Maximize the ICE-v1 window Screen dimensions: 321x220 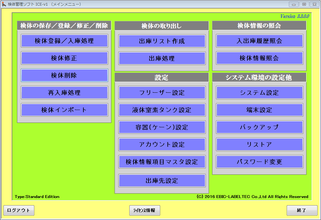(x=304, y=4)
